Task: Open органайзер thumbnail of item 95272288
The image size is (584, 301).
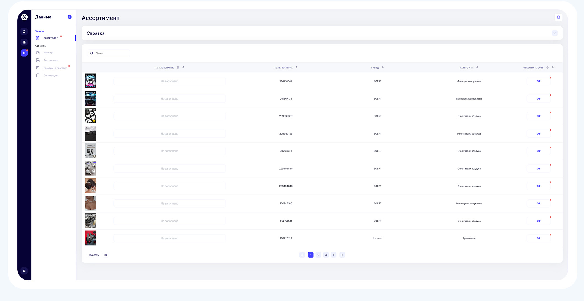Action: 90,221
